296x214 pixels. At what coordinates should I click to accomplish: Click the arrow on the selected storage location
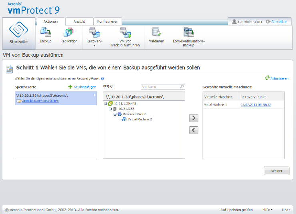point(95,95)
